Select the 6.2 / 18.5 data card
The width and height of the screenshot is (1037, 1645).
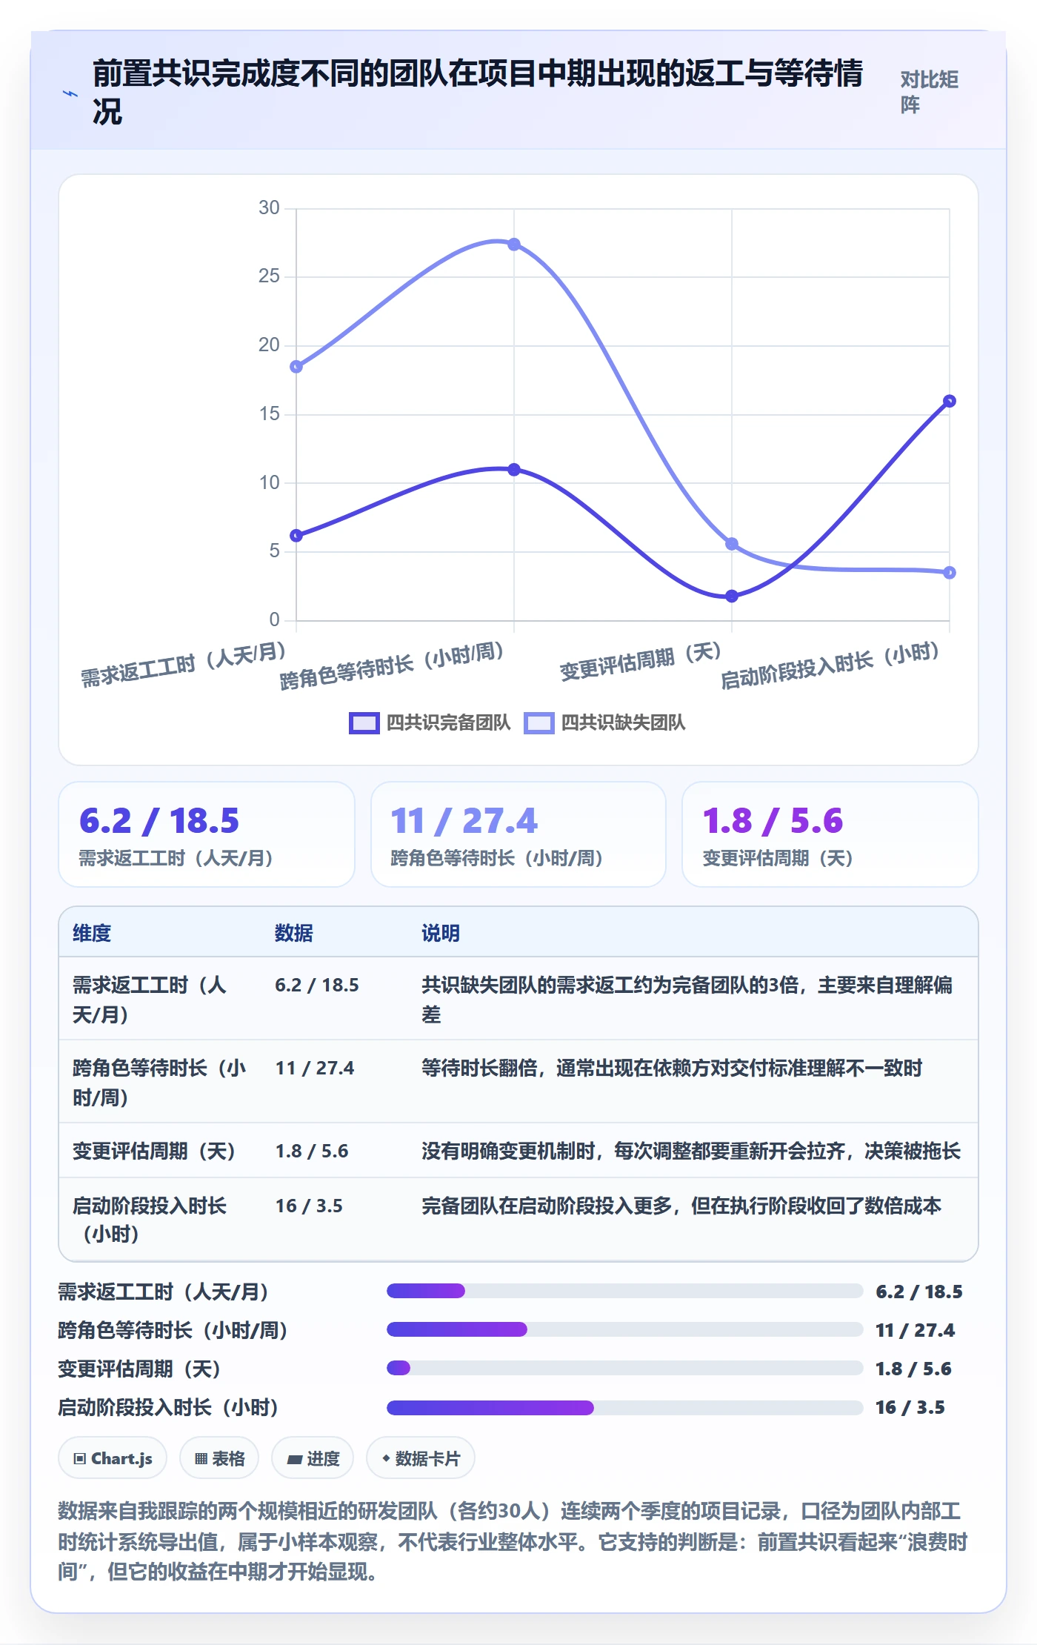click(207, 834)
